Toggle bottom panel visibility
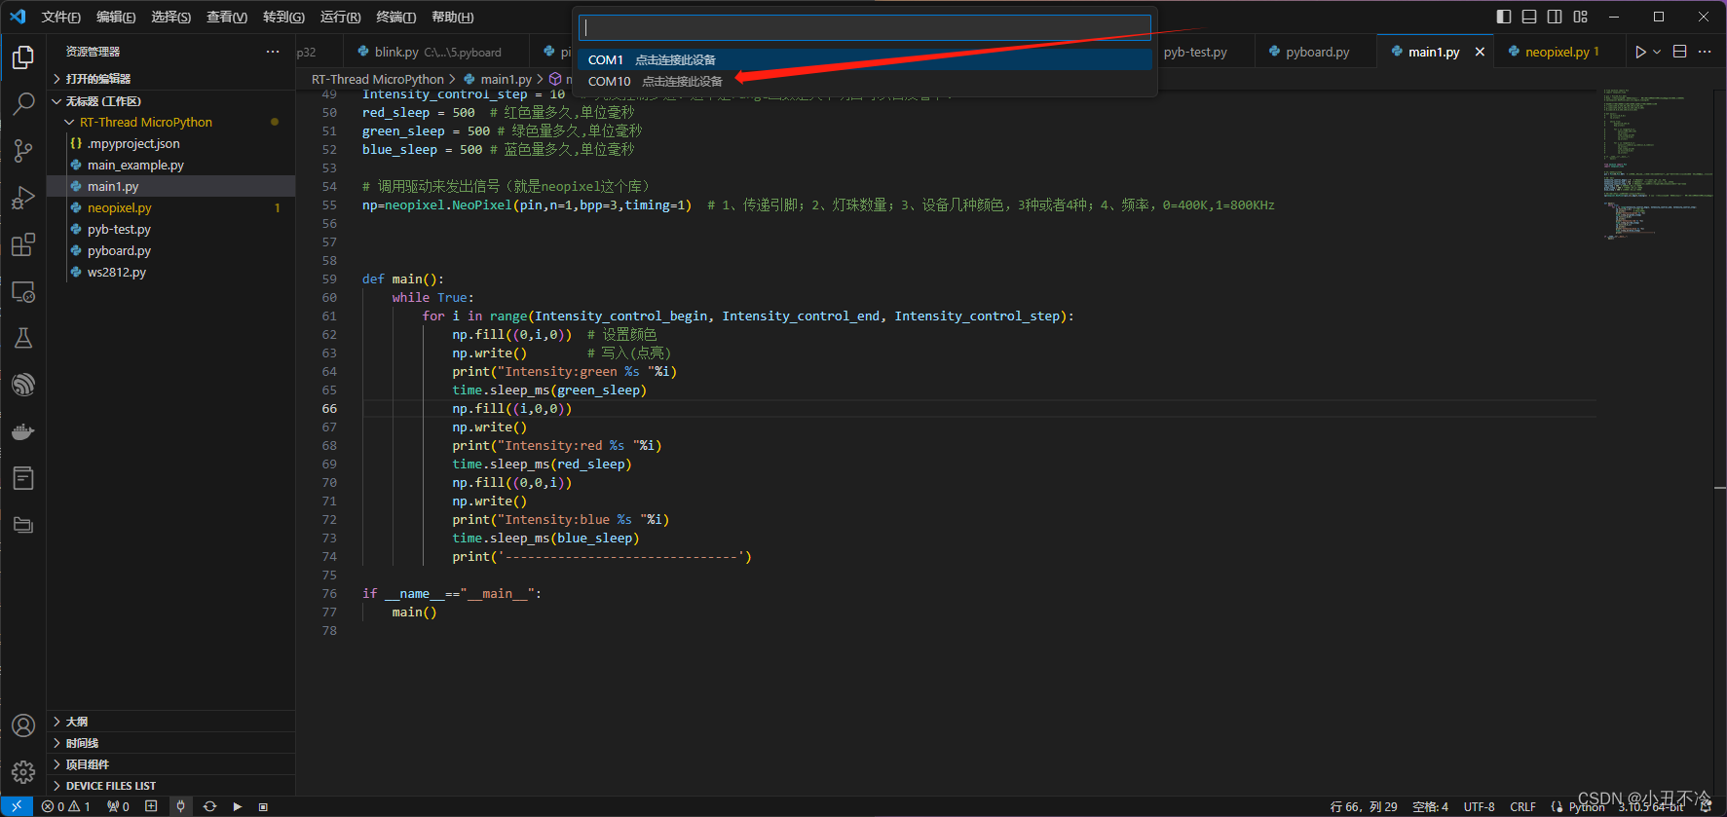This screenshot has width=1727, height=817. (1529, 17)
